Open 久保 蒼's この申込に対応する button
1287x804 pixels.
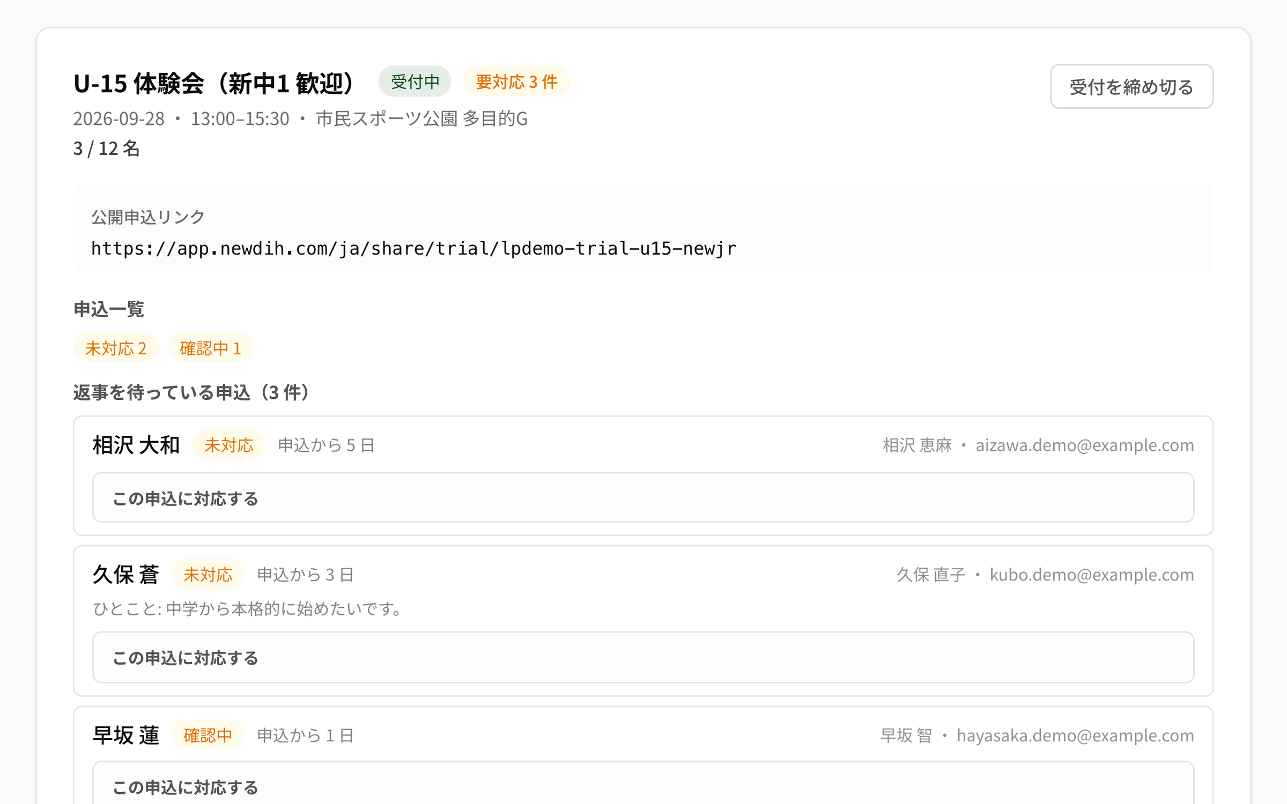643,657
